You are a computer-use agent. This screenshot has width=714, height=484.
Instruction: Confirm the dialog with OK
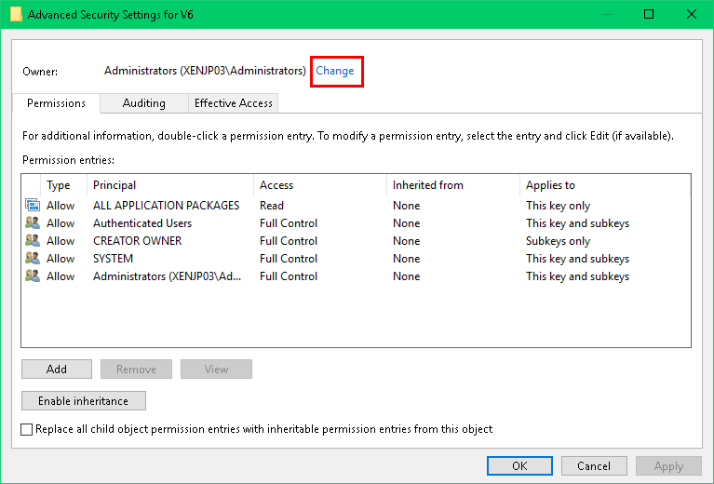point(519,466)
